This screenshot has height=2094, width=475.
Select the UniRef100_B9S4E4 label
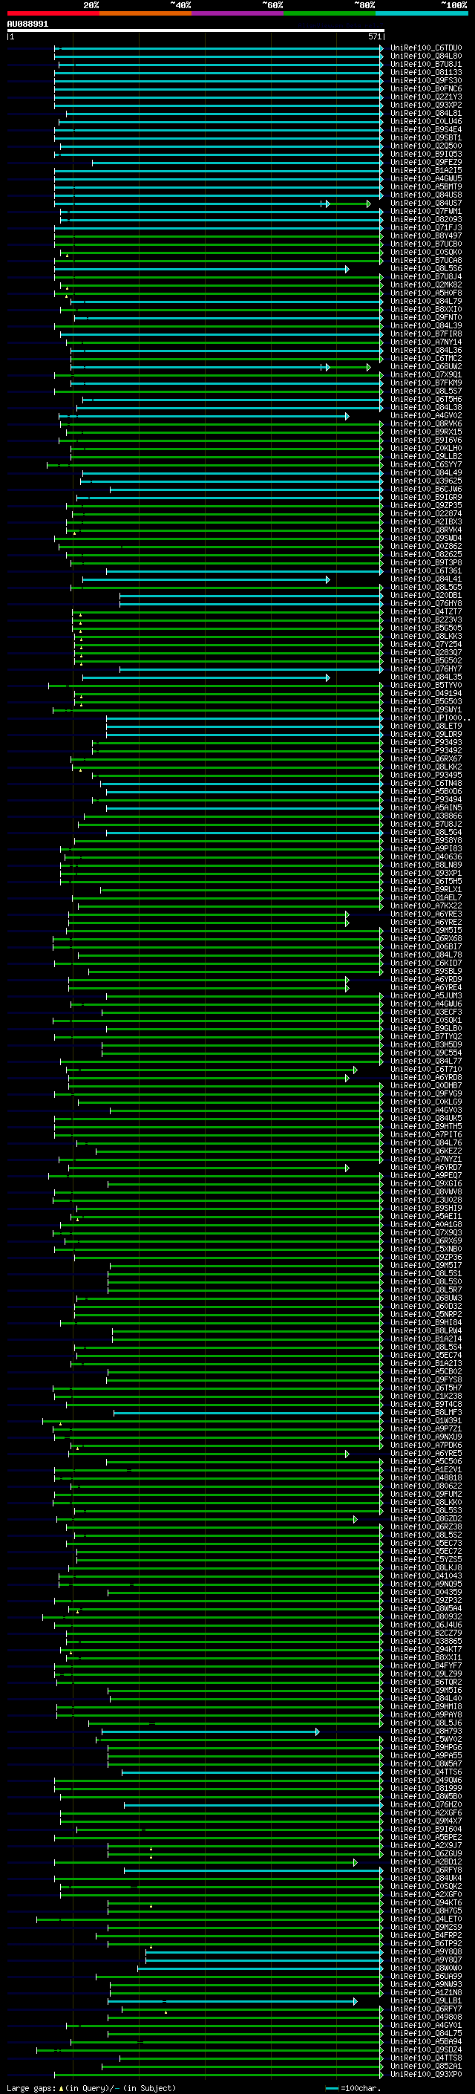point(425,129)
